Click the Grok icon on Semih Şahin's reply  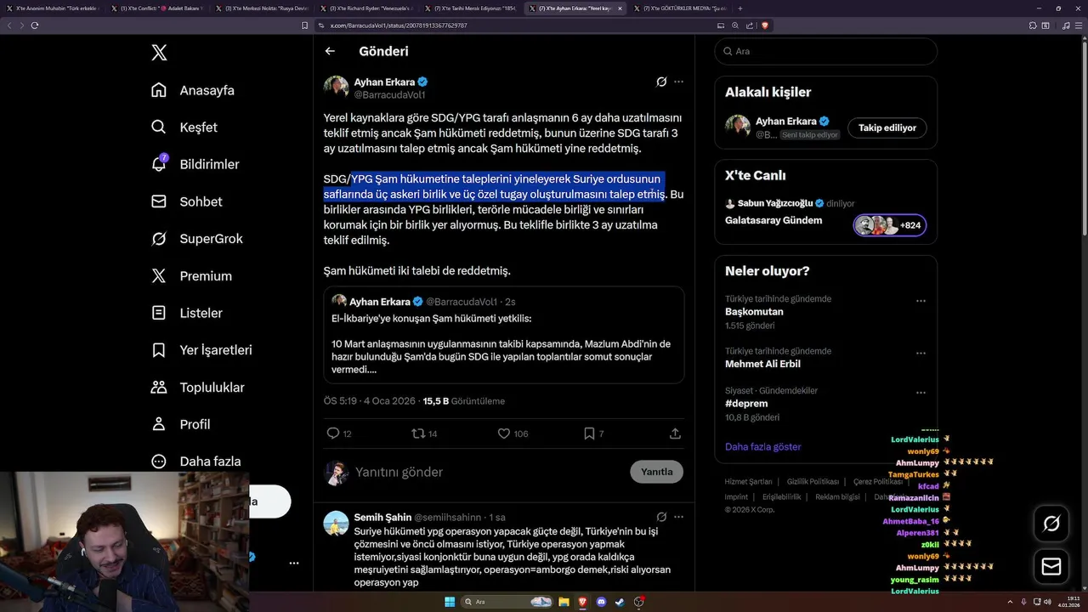point(661,517)
